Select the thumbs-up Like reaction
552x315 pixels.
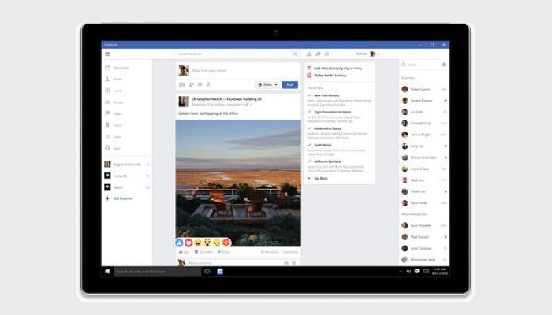pyautogui.click(x=180, y=243)
